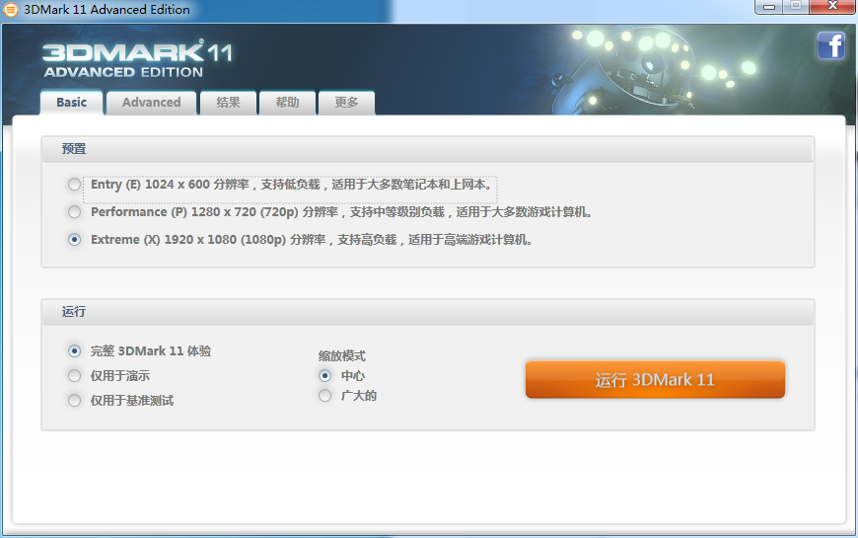Click the 预置 section header
Screen dimensions: 858x538
click(428, 148)
